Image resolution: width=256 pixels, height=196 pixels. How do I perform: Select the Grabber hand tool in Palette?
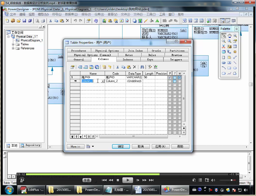(x=229, y=35)
